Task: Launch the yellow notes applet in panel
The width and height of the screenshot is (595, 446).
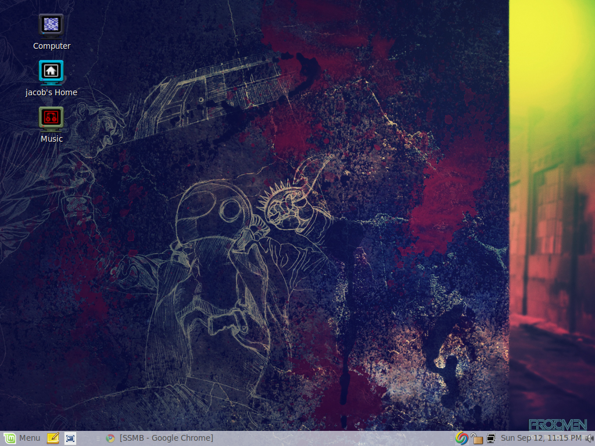Action: (53, 438)
